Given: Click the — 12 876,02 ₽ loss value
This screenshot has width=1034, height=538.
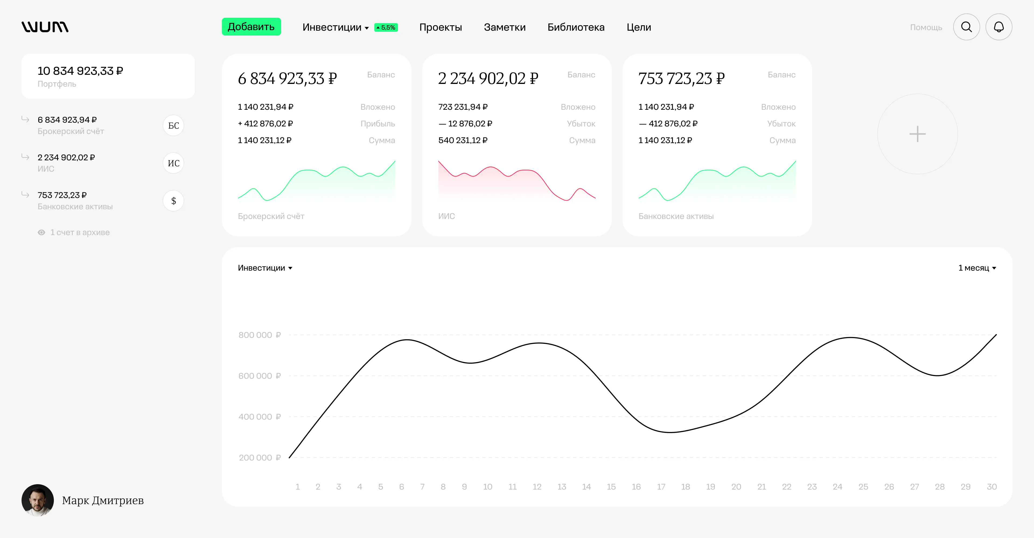Looking at the screenshot, I should point(465,123).
